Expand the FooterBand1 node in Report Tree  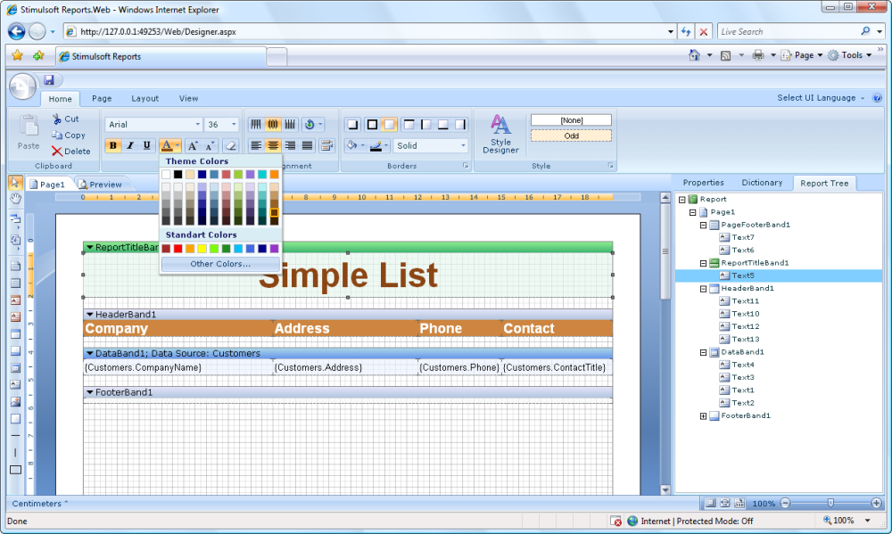point(703,415)
